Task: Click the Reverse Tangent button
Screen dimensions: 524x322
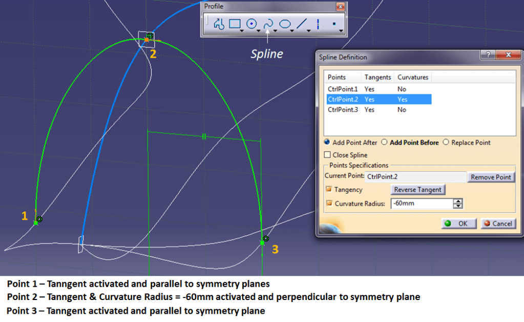Action: click(x=417, y=189)
